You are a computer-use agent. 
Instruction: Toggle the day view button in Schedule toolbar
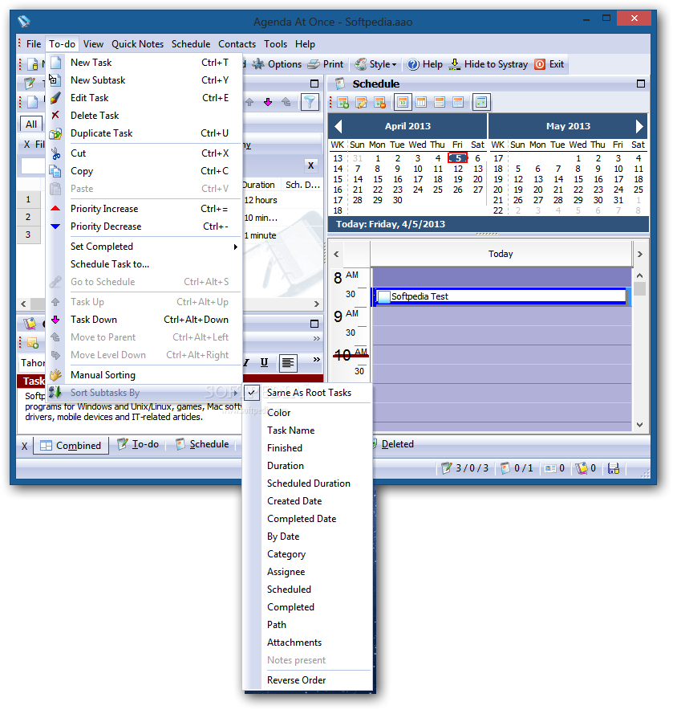[403, 102]
